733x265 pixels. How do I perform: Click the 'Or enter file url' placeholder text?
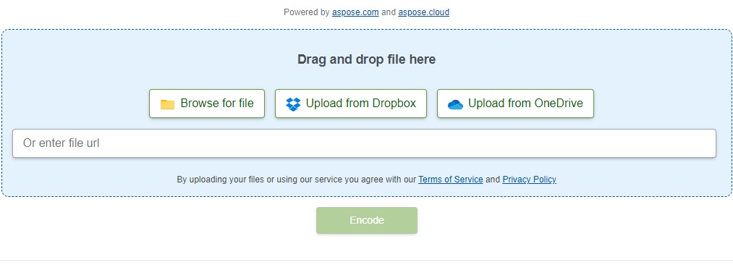[62, 143]
